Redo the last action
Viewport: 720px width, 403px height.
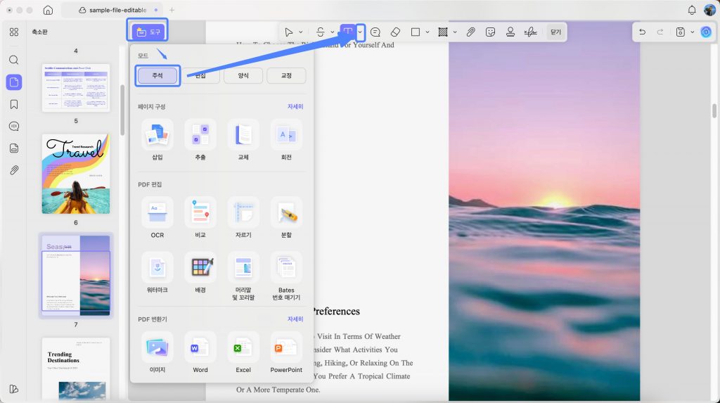pyautogui.click(x=660, y=32)
